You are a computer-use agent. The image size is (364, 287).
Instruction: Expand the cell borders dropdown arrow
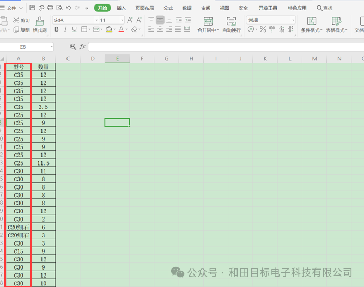(89, 29)
